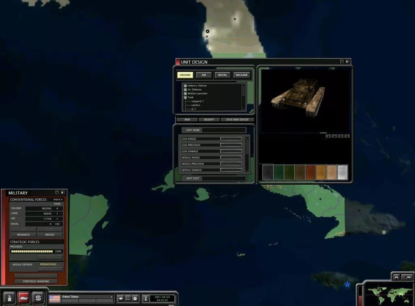Select the political status icon on the taskbar
The width and height of the screenshot is (415, 306).
[x=9, y=298]
